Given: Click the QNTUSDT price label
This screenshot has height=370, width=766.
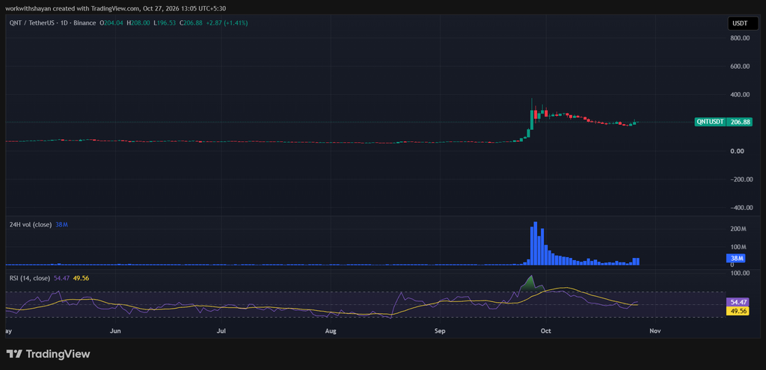Looking at the screenshot, I should pos(710,122).
